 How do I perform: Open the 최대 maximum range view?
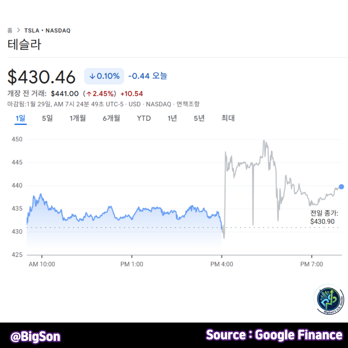tap(227, 118)
